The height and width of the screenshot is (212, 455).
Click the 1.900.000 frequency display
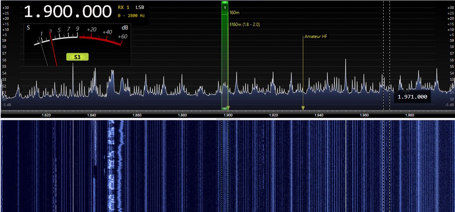[x=68, y=12]
